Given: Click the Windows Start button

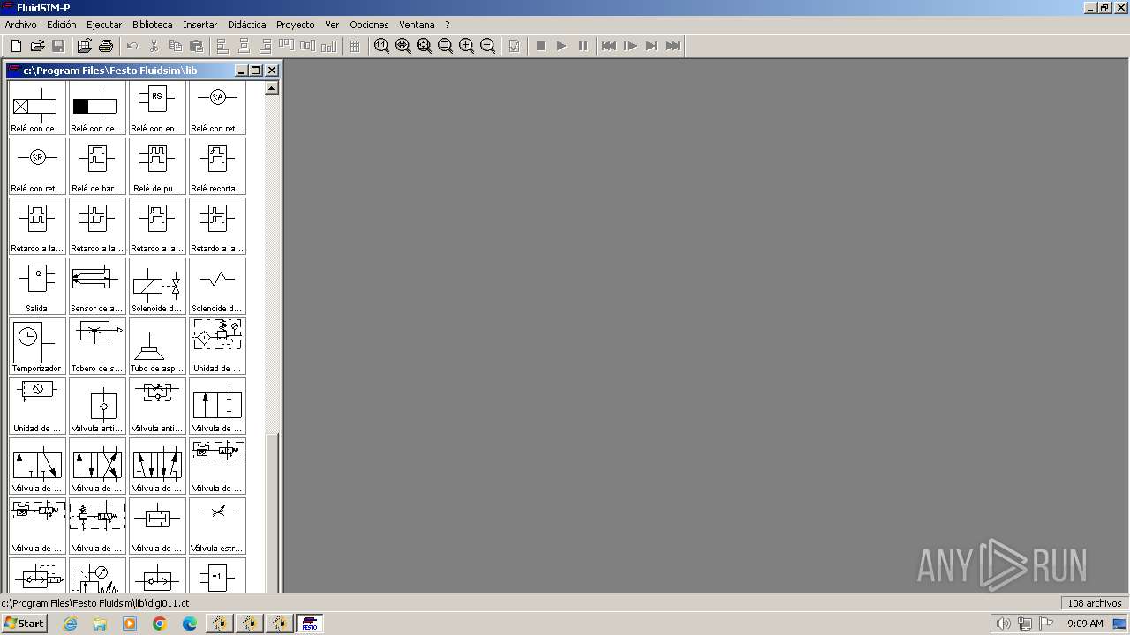Looking at the screenshot, I should (24, 624).
